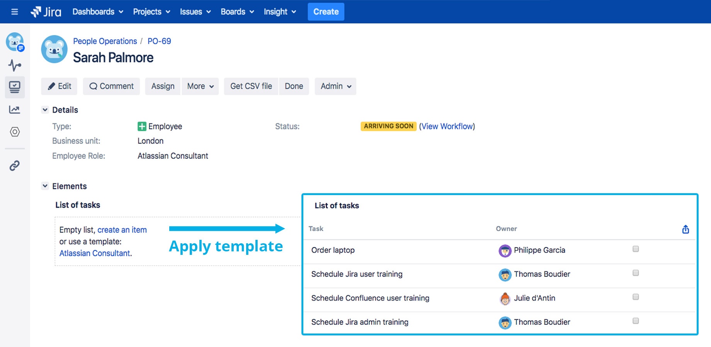Click the large koala avatar beside Sarah Palmore
Image resolution: width=711 pixels, height=347 pixels.
click(x=54, y=49)
